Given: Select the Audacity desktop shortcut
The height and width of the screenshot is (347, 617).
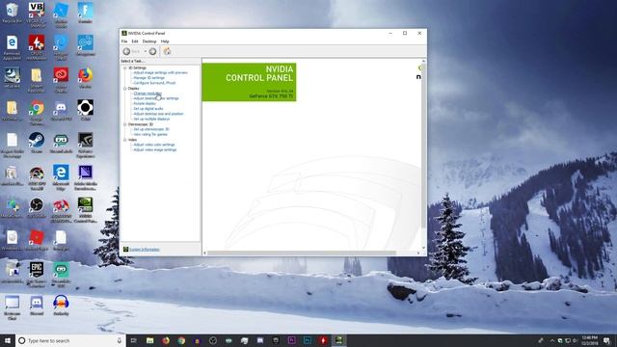Looking at the screenshot, I should pos(61,305).
